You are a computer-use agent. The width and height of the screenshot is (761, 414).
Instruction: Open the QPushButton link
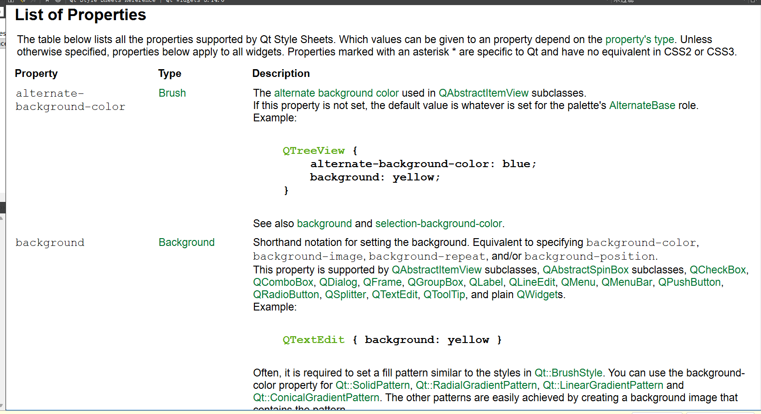(689, 282)
